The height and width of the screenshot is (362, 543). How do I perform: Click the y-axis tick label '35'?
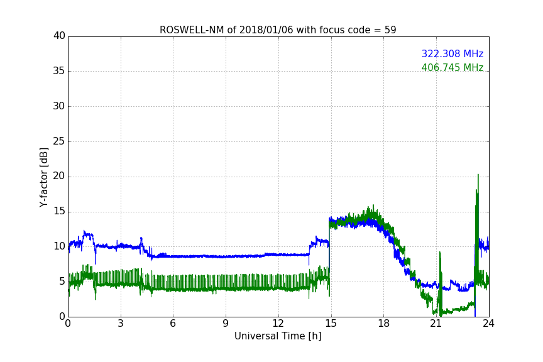[59, 71]
